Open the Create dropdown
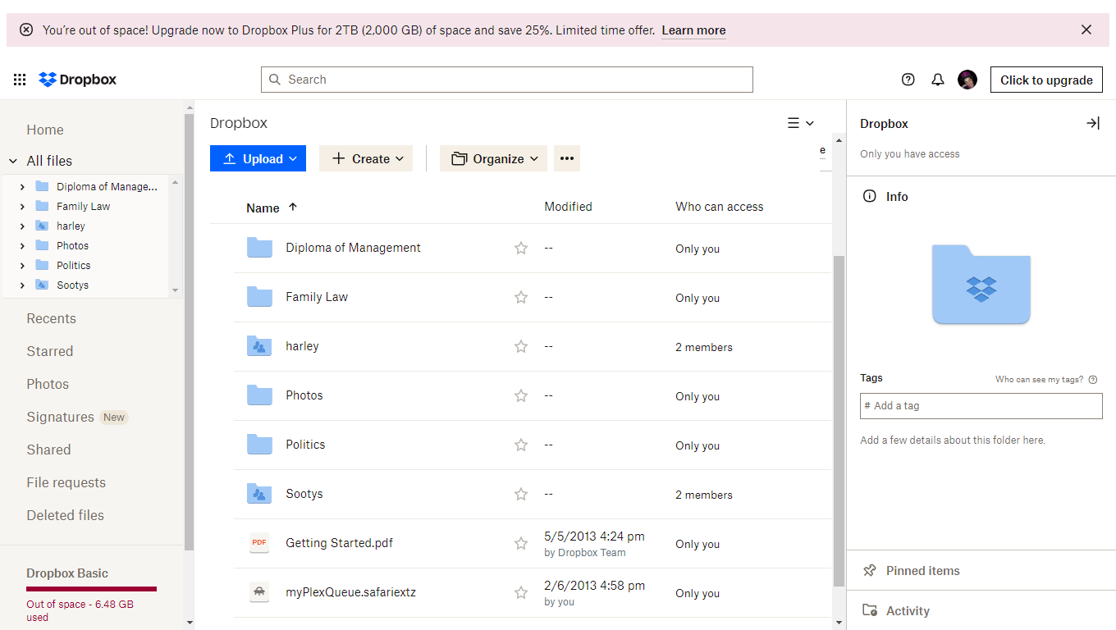The width and height of the screenshot is (1116, 630). (x=366, y=158)
